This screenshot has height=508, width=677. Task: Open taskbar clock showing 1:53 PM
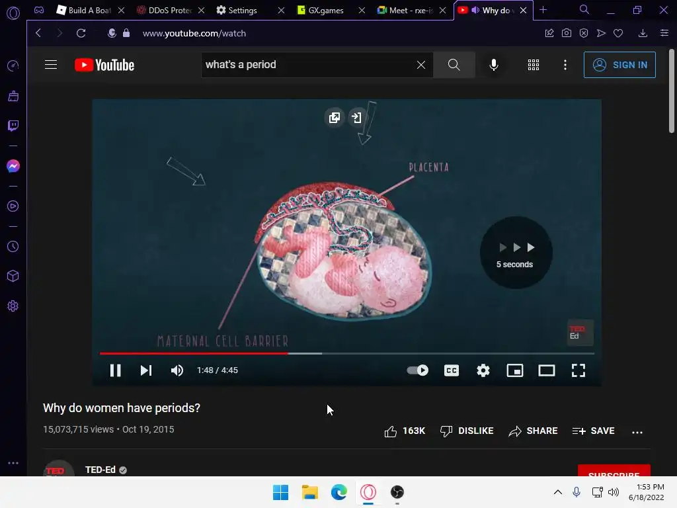point(647,492)
